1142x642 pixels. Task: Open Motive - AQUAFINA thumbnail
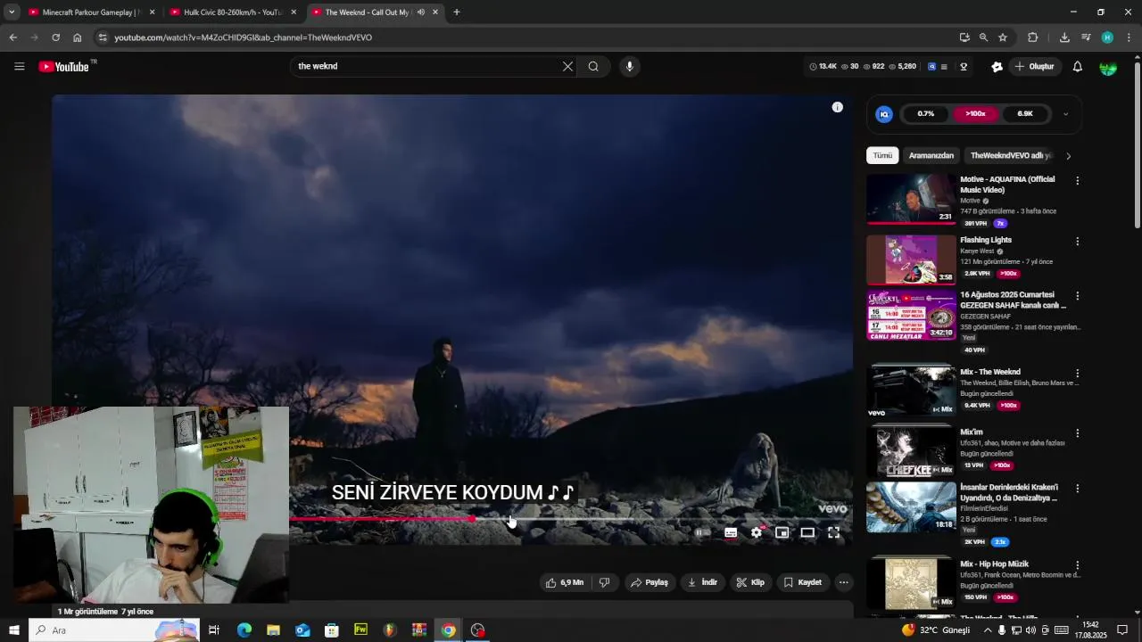click(x=911, y=199)
